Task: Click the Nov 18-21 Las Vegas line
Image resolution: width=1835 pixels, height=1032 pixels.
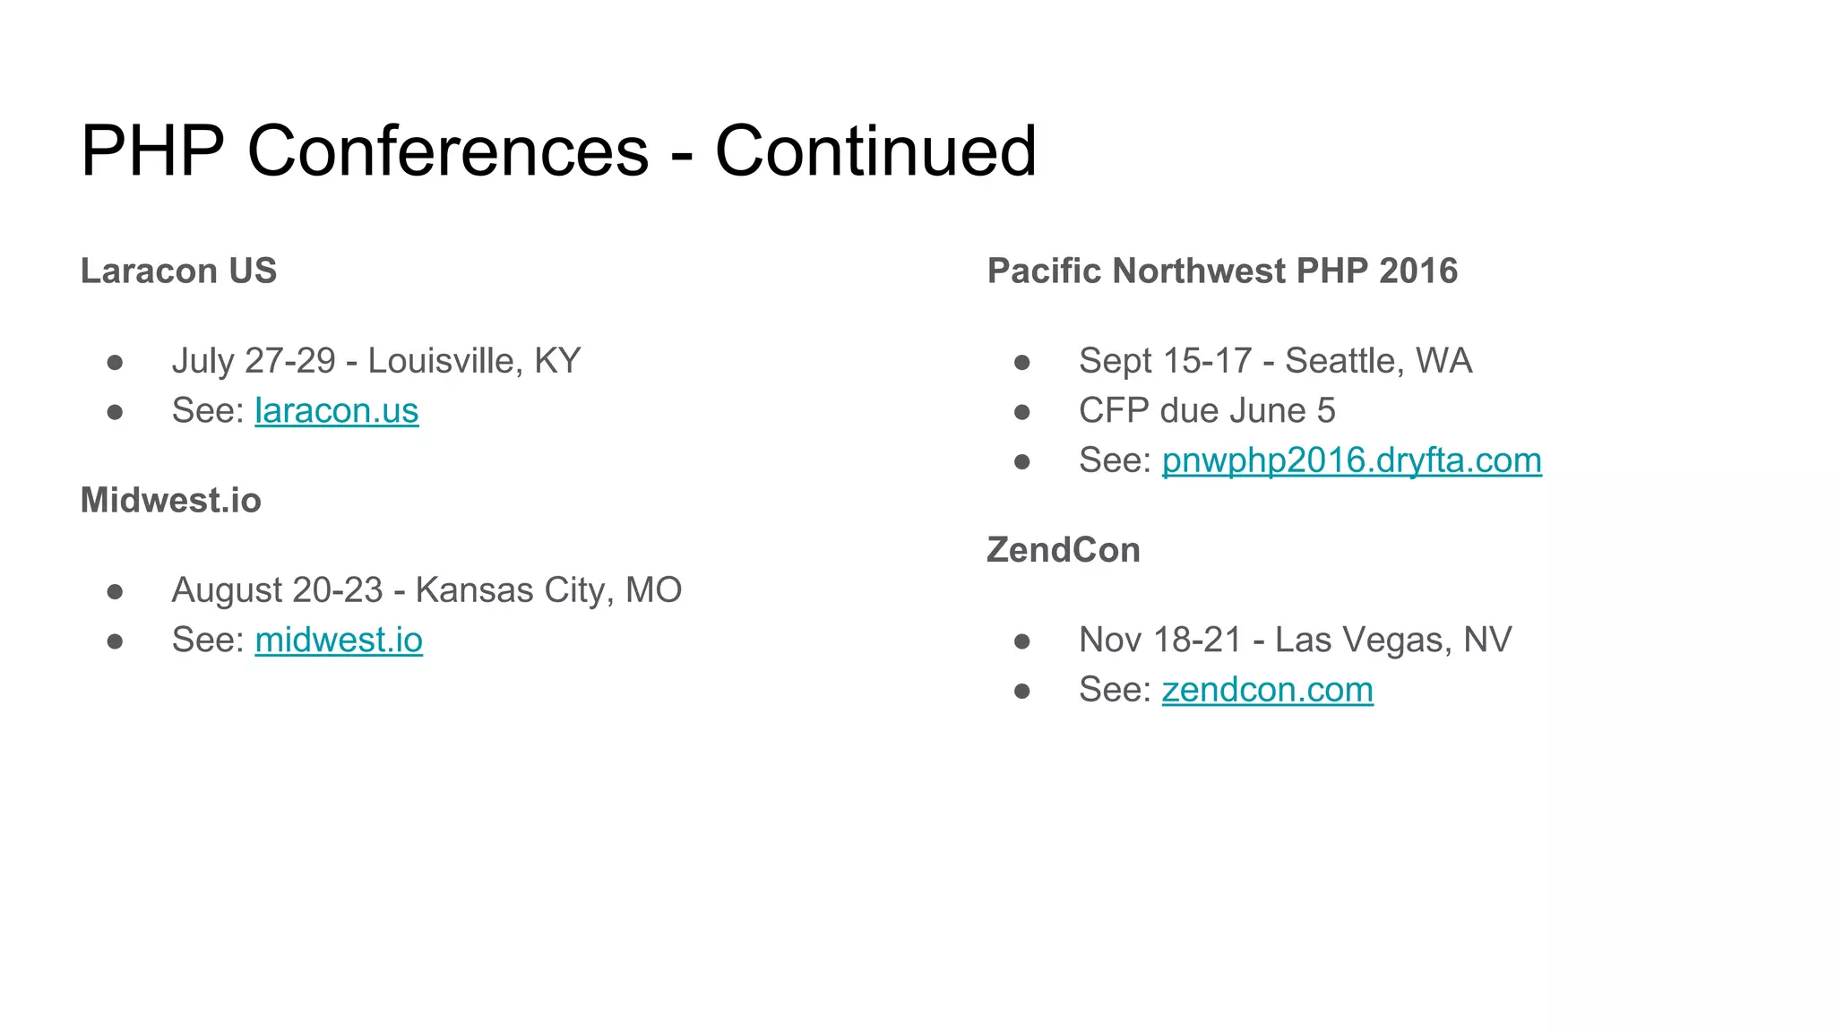Action: point(1296,640)
